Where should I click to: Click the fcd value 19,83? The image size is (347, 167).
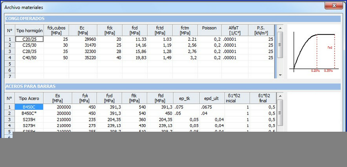pos(141,58)
